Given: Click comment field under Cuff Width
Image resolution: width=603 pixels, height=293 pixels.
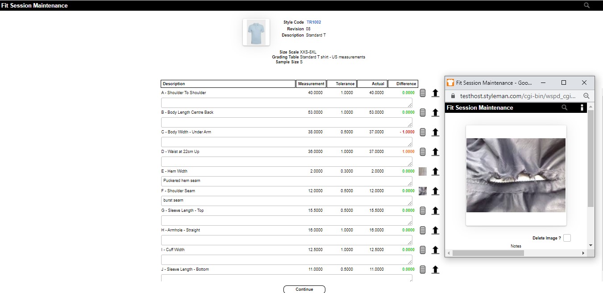Looking at the screenshot, I should (287, 260).
